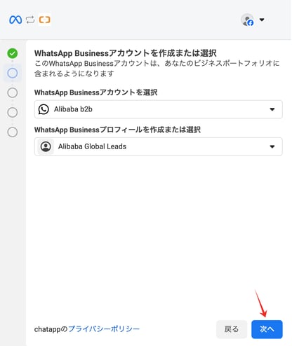The image size is (292, 346).
Task: Click the WhatsApp icon beside Alibaba b2b
Action: pos(44,109)
